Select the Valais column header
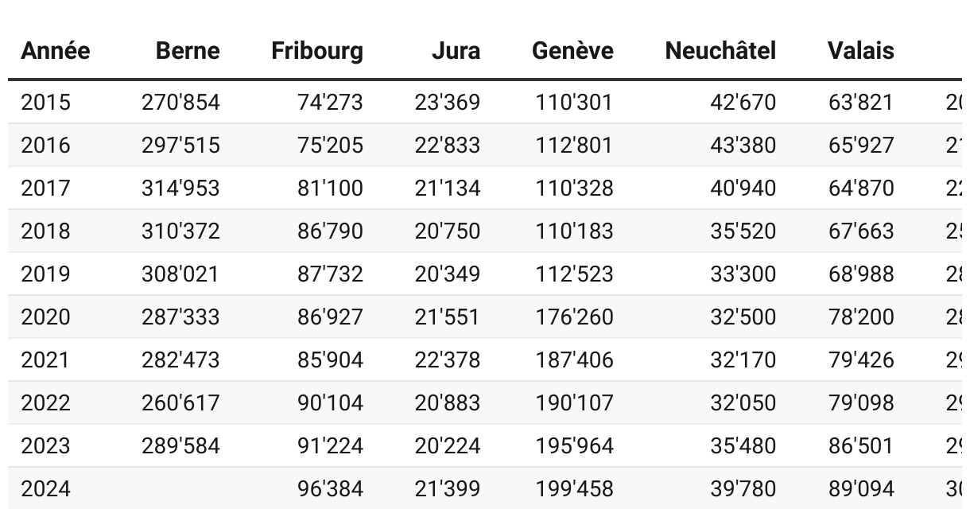The height and width of the screenshot is (517, 970). 861,51
